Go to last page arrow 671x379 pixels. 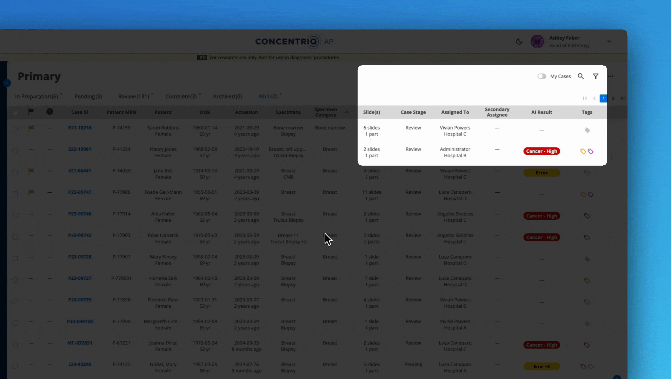[x=622, y=98]
